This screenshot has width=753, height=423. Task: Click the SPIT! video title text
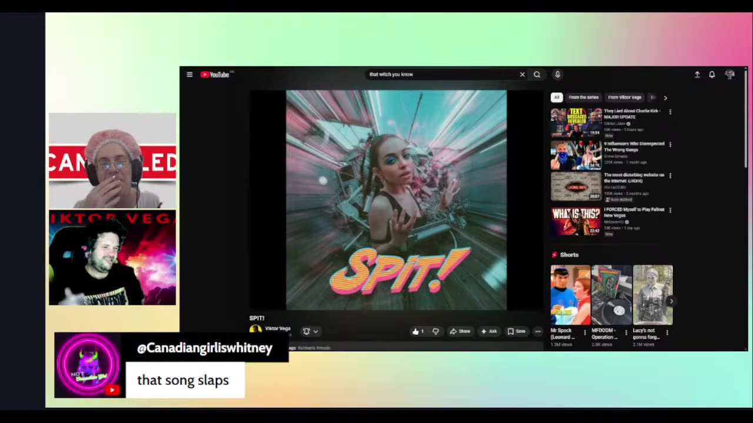coord(256,318)
